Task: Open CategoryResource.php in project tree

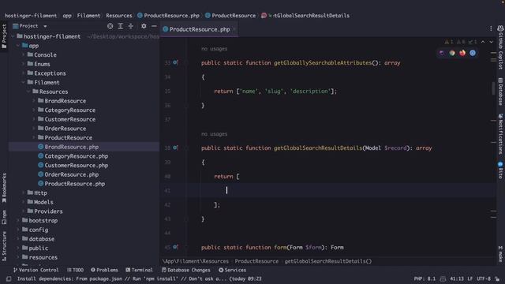Action: 77,156
